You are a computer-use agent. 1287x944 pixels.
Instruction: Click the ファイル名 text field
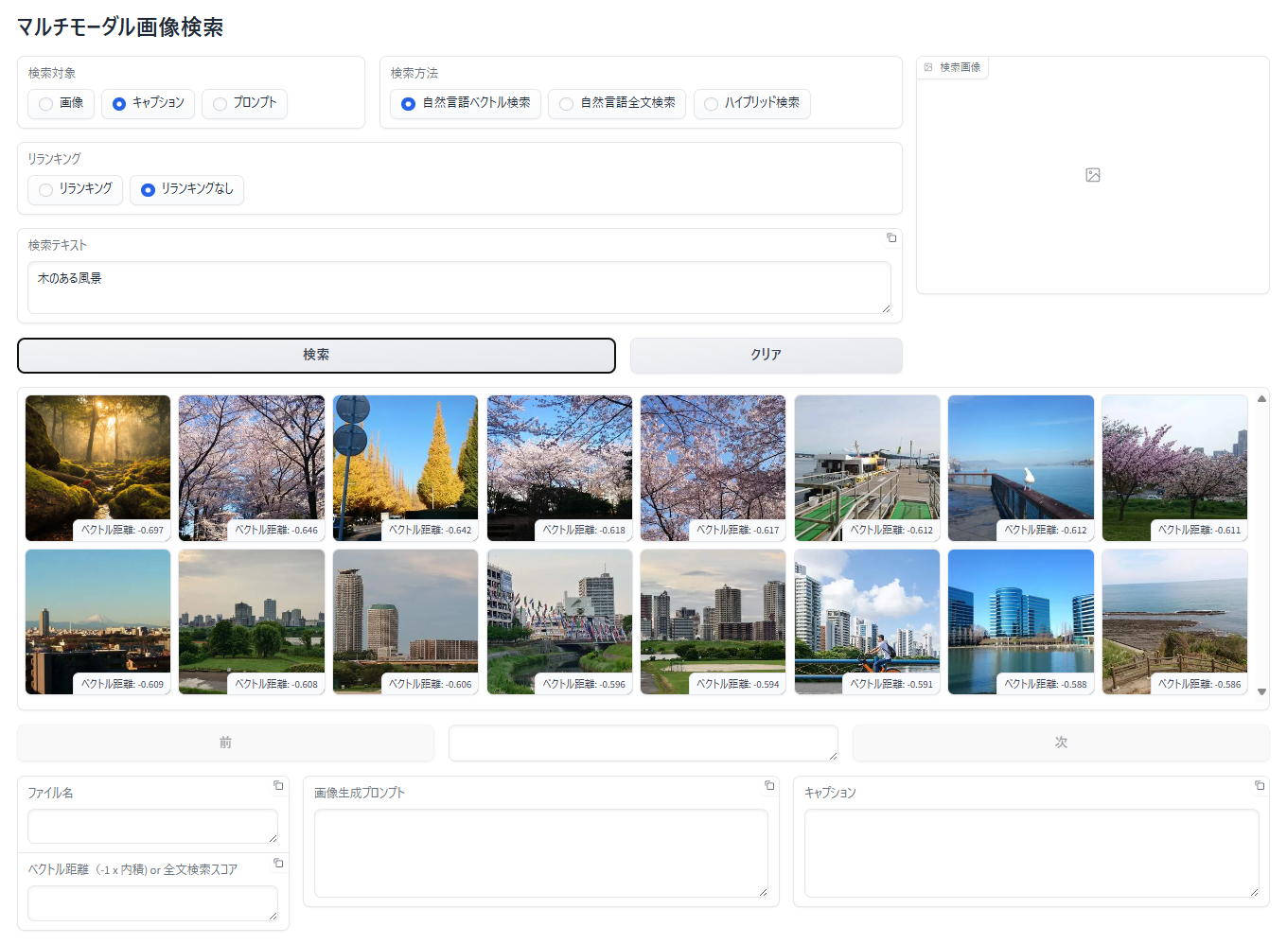(x=152, y=826)
